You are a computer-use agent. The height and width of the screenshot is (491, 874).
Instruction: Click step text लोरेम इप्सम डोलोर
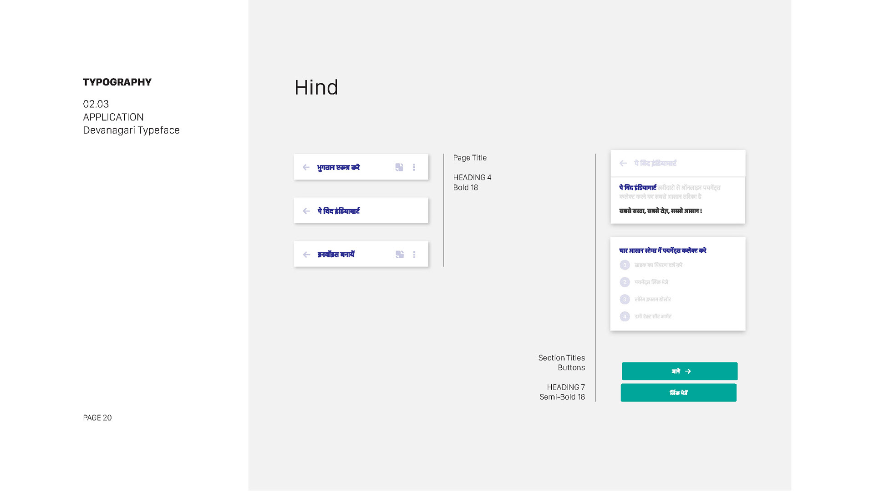click(x=653, y=299)
